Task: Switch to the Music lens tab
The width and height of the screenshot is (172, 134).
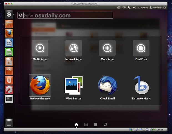Action: pyautogui.click(x=105, y=125)
